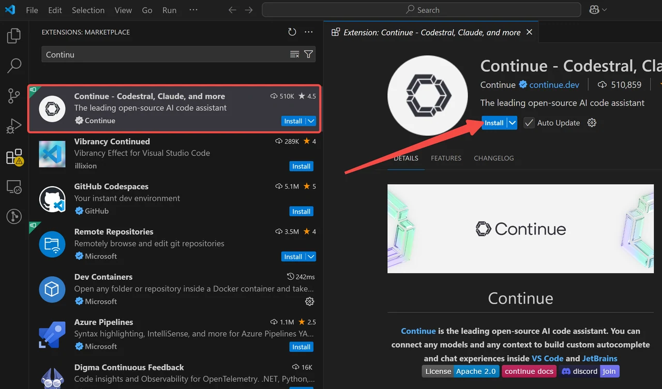Open the Selection menu
The width and height of the screenshot is (662, 389).
(88, 10)
